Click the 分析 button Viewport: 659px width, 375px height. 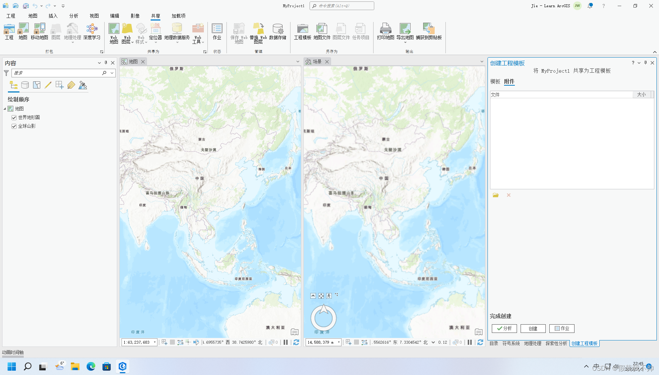point(504,329)
